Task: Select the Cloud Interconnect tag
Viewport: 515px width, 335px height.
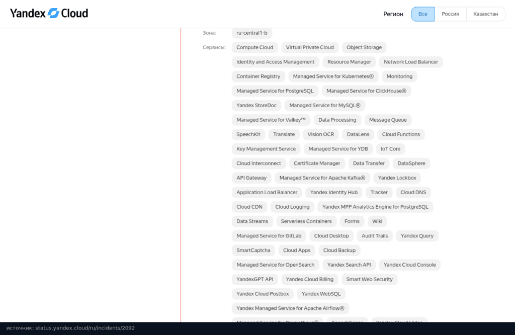Action: tap(259, 163)
